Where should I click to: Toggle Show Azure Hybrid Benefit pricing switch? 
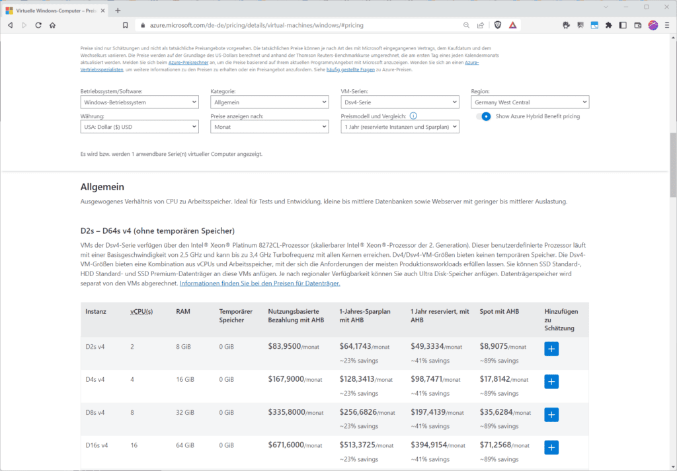coord(483,116)
